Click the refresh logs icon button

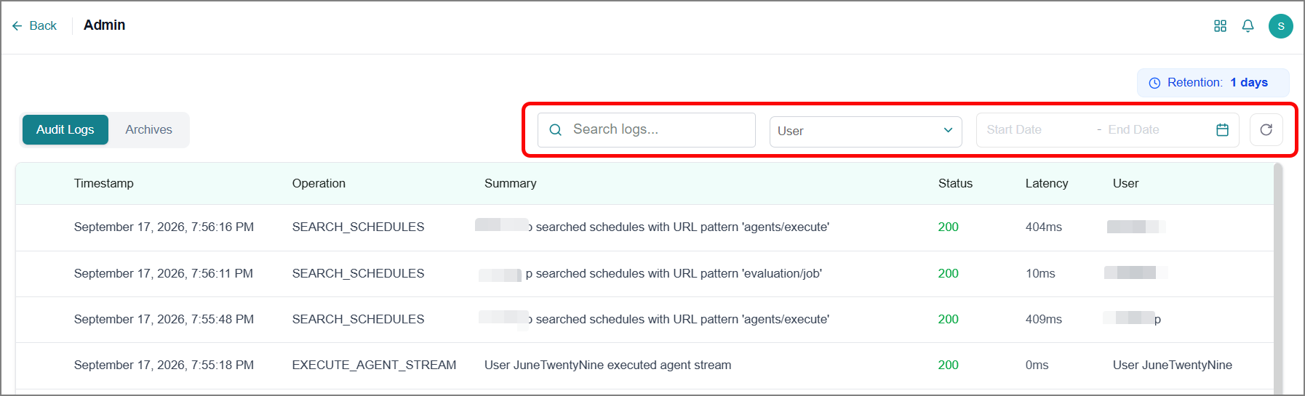[x=1266, y=130]
